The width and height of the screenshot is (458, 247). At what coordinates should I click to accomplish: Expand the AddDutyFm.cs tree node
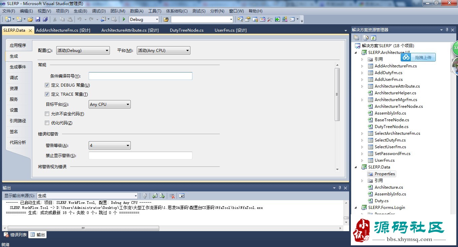362,73
